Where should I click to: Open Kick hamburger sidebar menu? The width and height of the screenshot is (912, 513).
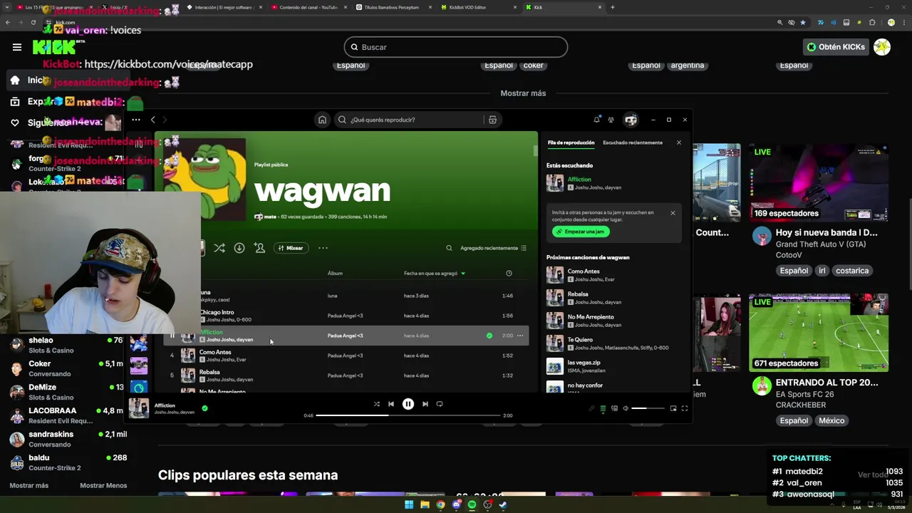pos(17,47)
